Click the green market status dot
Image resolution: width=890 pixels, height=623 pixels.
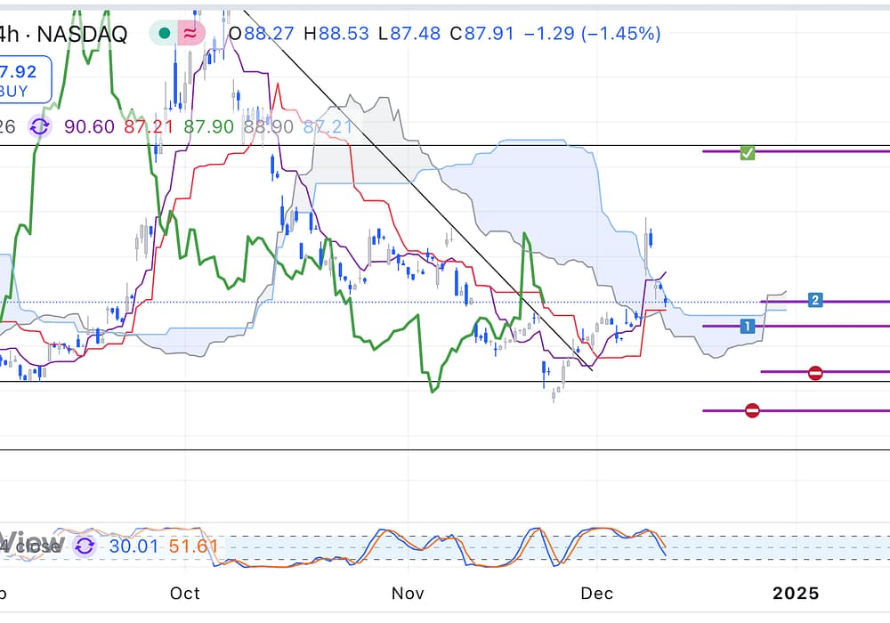point(165,34)
